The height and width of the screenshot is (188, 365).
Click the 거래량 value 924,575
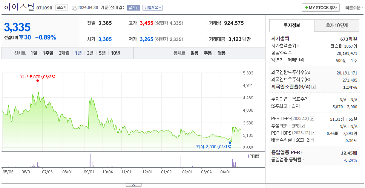tap(234, 23)
